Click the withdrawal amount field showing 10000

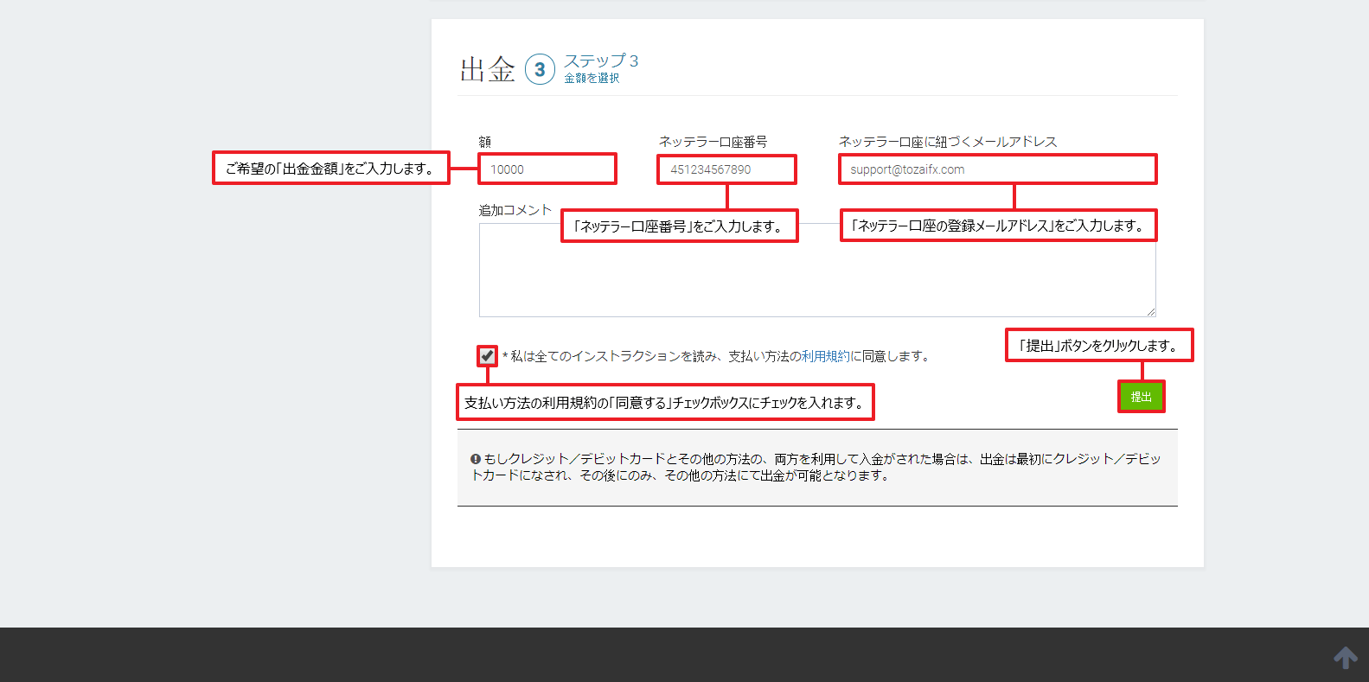click(x=547, y=169)
